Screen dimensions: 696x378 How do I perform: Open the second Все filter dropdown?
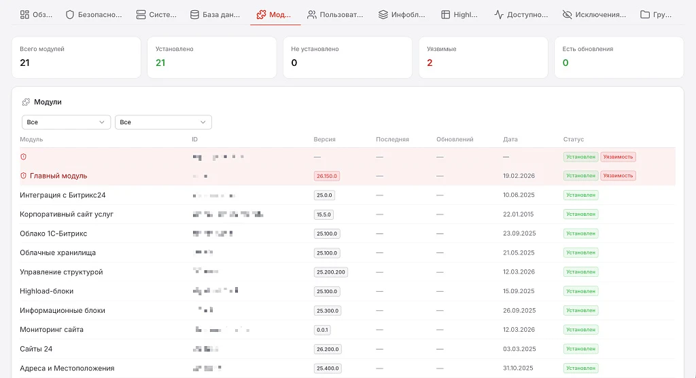click(163, 122)
